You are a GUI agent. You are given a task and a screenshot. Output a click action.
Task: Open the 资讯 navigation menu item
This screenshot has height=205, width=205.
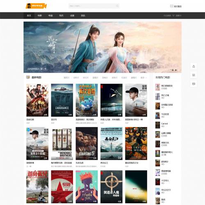[83, 16]
